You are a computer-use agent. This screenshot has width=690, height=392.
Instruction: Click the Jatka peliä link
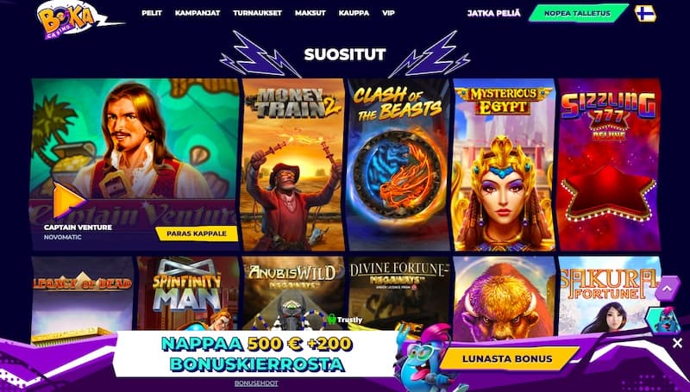493,13
